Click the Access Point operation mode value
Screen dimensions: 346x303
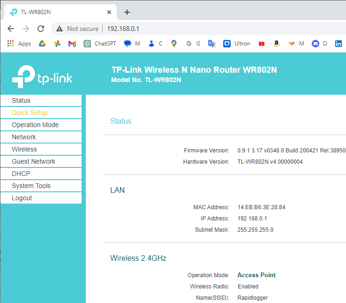coord(256,275)
